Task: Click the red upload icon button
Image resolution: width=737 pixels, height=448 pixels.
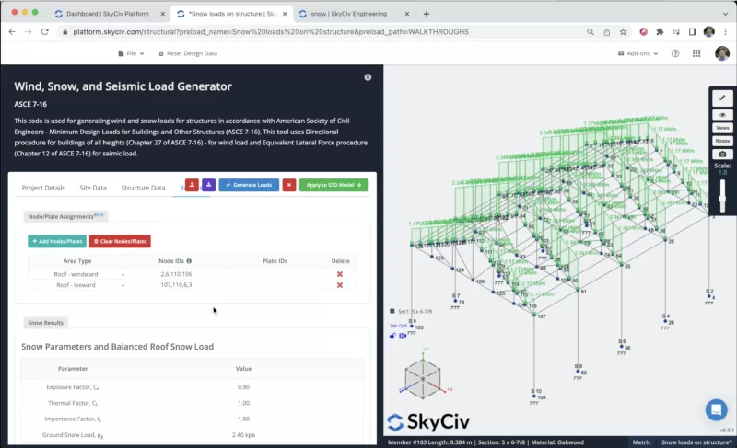Action: (x=192, y=185)
